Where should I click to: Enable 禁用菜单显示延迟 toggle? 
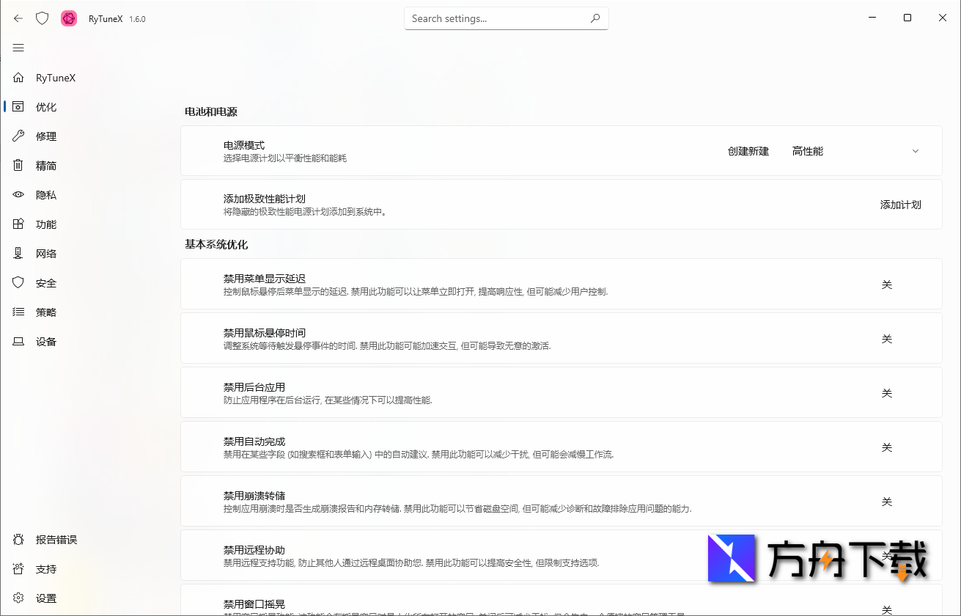pos(887,285)
